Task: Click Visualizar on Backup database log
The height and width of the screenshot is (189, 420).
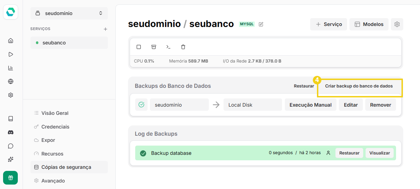Action: point(380,153)
